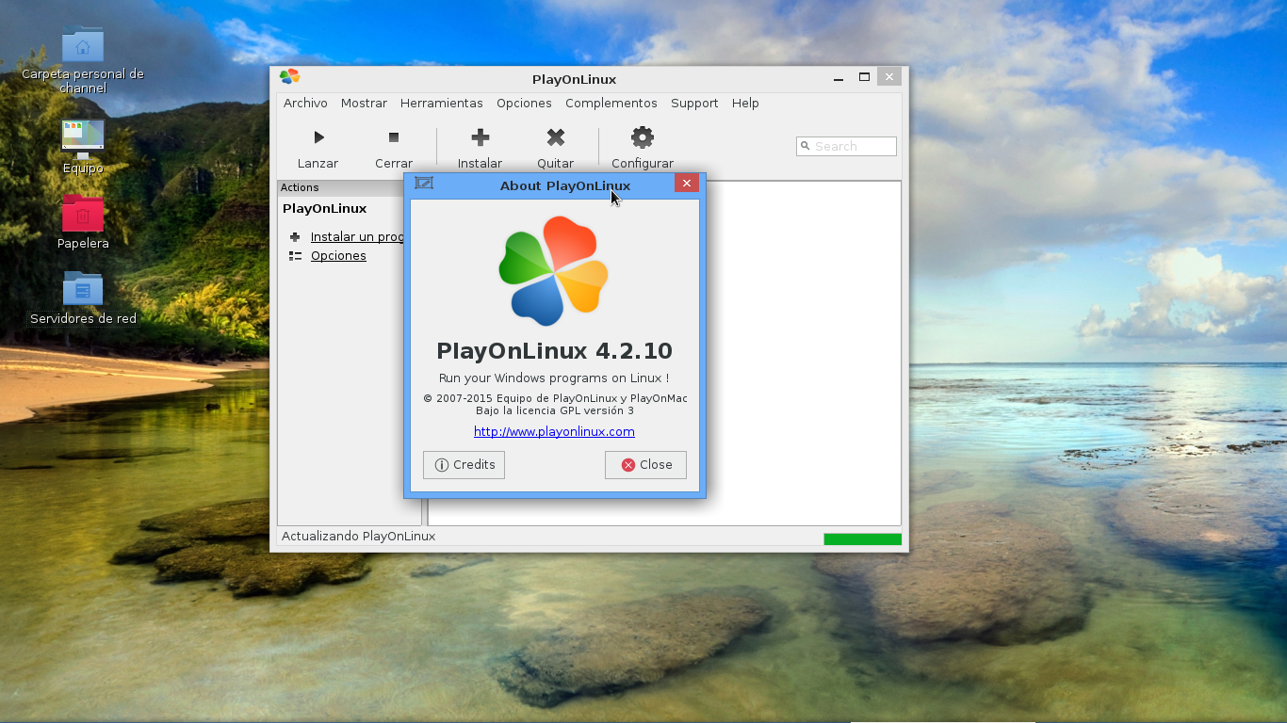This screenshot has height=723, width=1287.
Task: Click the magnifier icon in the search box
Action: (806, 146)
